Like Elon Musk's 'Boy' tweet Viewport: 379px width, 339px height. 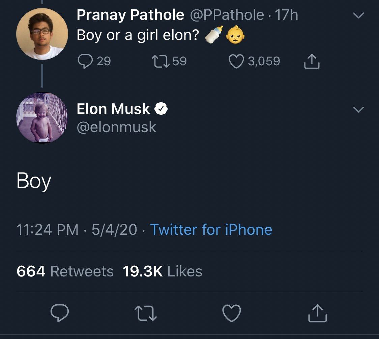(x=232, y=313)
